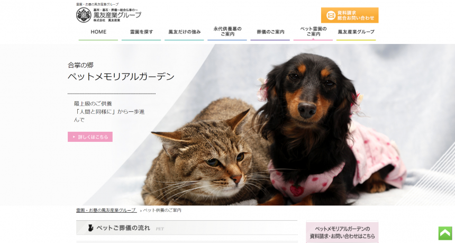Open 永代供養墓のご案内 navigation item
The height and width of the screenshot is (243, 455).
227,32
